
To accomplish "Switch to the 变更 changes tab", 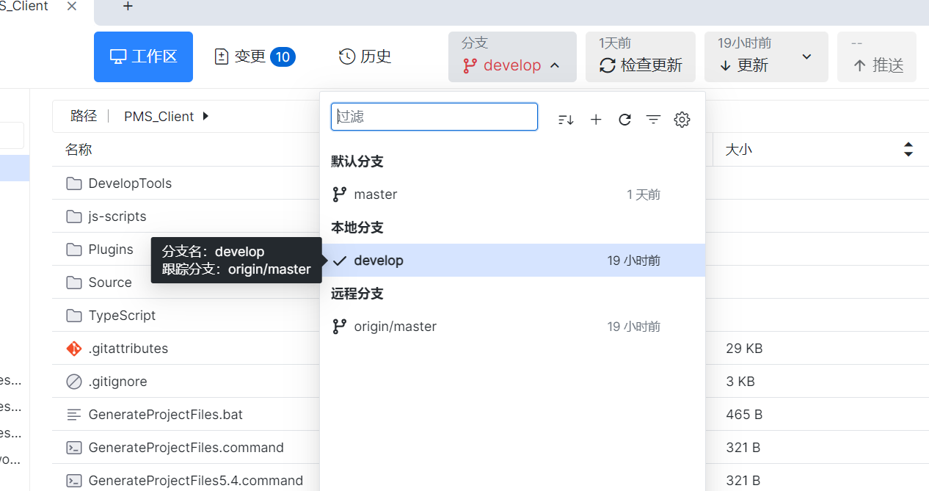I will (x=254, y=57).
